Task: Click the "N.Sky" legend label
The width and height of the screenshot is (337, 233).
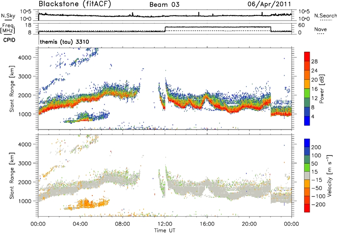Action: coord(8,16)
